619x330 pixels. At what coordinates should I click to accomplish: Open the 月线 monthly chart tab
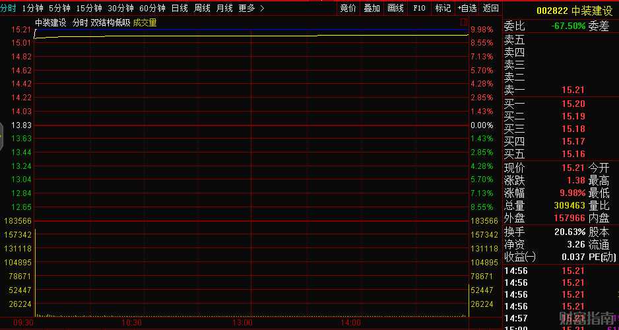click(x=224, y=8)
